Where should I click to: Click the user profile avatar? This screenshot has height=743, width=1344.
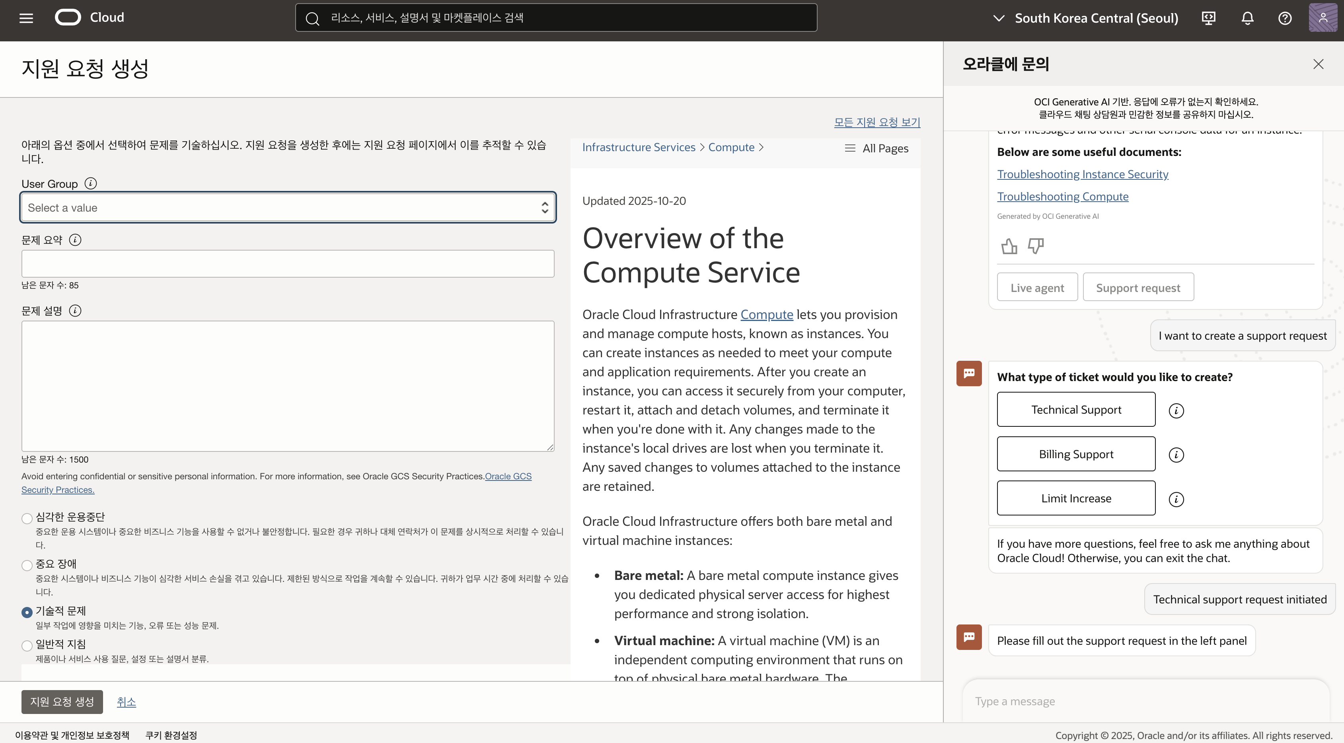pos(1323,18)
